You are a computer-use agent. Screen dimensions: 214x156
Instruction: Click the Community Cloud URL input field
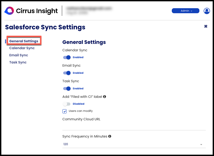(134, 126)
